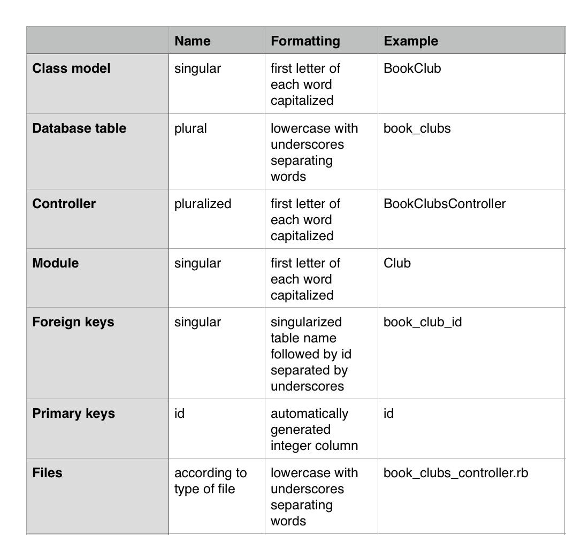Click the Name column header
The height and width of the screenshot is (535, 566).
[x=193, y=41]
